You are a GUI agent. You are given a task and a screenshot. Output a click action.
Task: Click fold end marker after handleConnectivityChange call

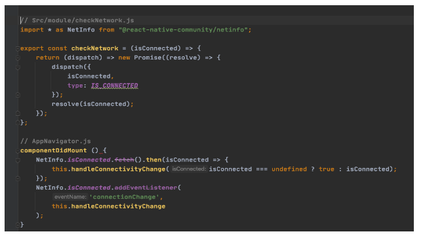18,178
